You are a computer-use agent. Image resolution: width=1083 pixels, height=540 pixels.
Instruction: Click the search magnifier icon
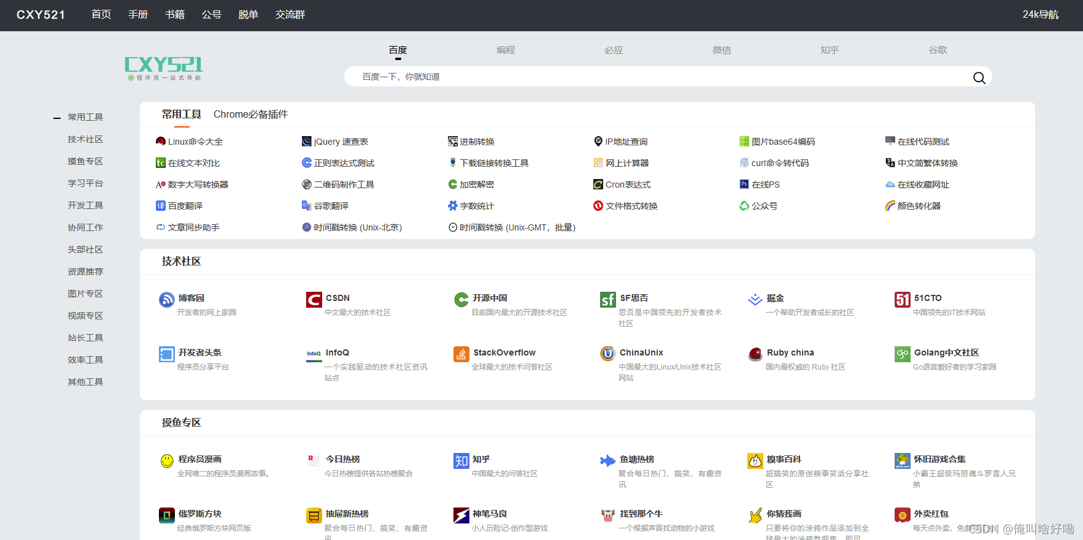pyautogui.click(x=979, y=78)
